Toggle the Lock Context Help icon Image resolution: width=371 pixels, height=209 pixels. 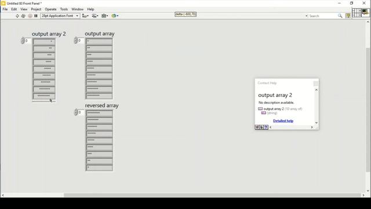(261, 127)
